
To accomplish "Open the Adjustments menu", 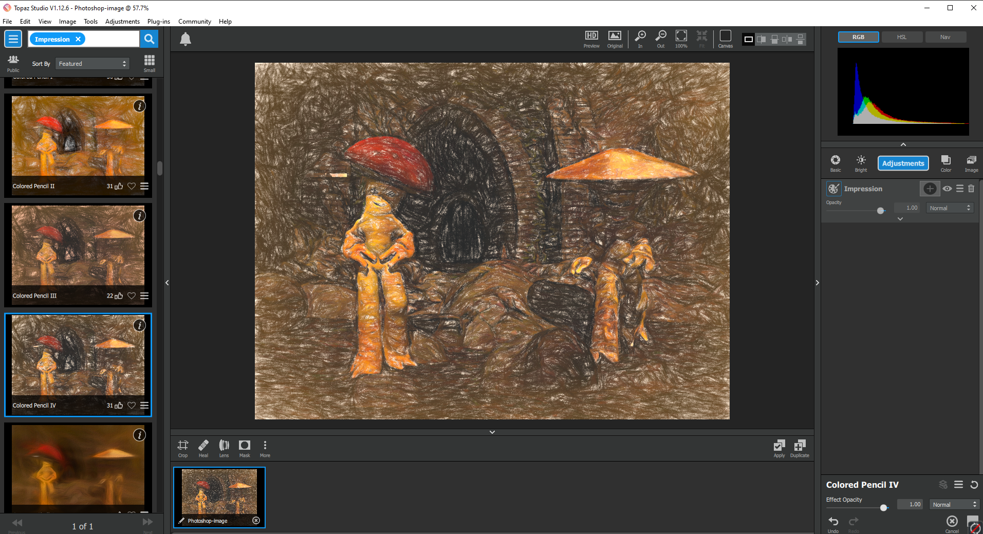I will point(122,22).
